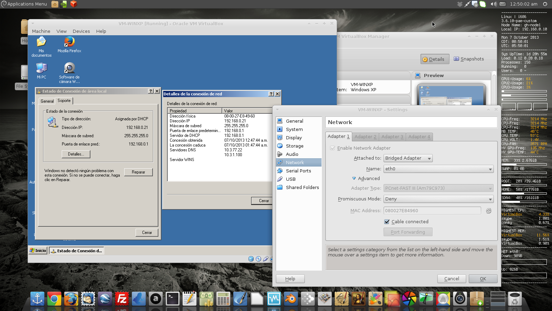Click the optical disc status icon

coord(258,259)
